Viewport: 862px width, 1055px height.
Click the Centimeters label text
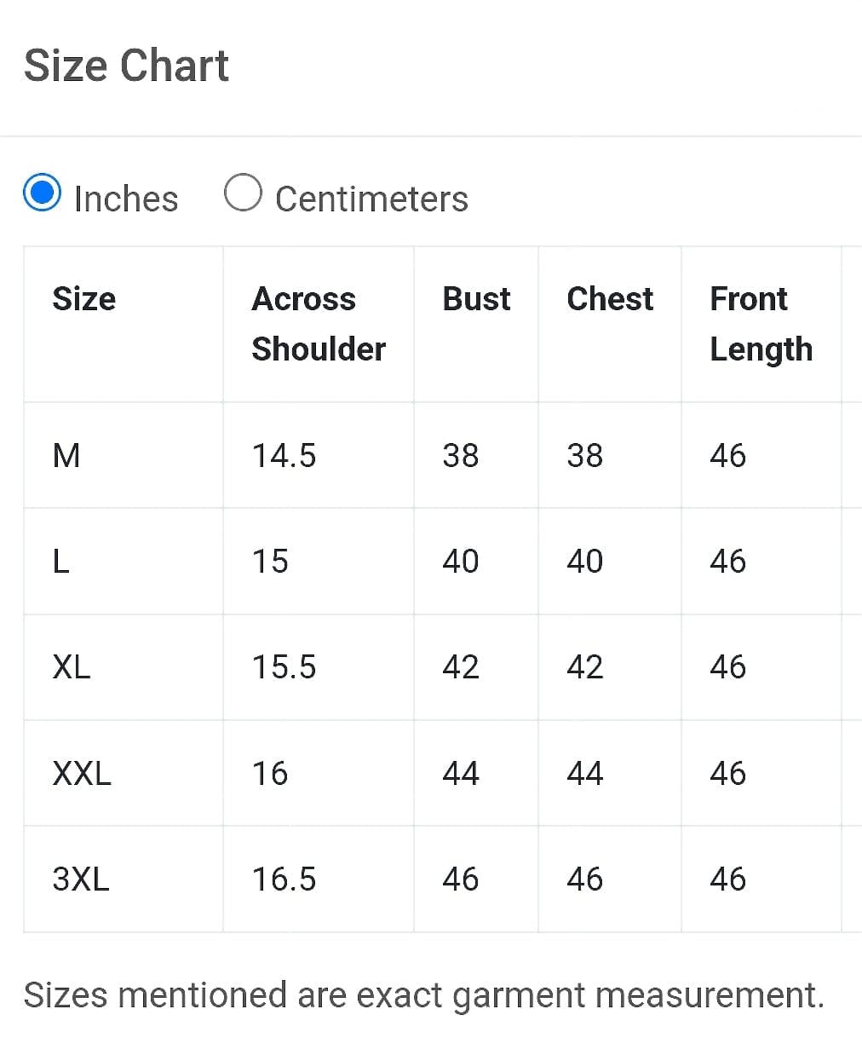click(371, 199)
